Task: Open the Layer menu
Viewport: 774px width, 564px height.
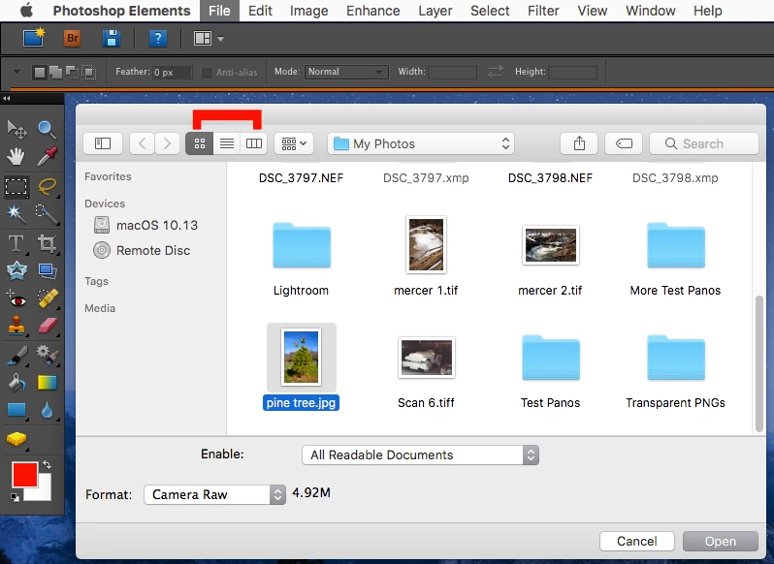Action: click(x=435, y=11)
